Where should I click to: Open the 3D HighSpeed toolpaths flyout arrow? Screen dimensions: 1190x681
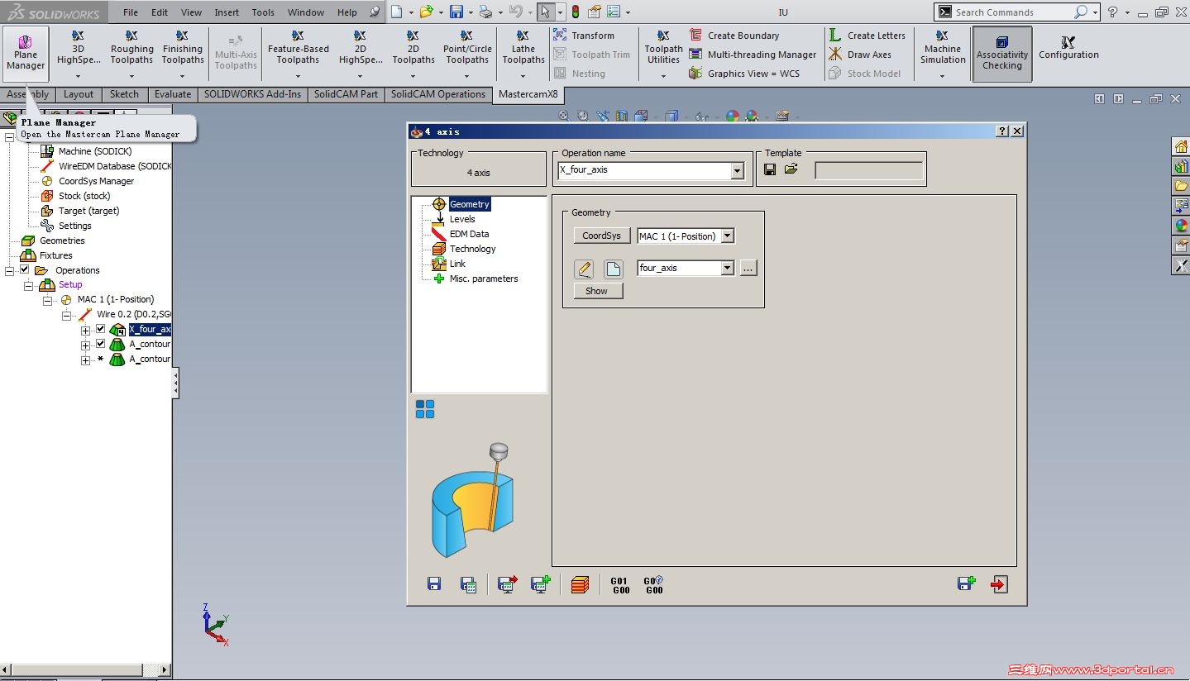click(x=78, y=75)
